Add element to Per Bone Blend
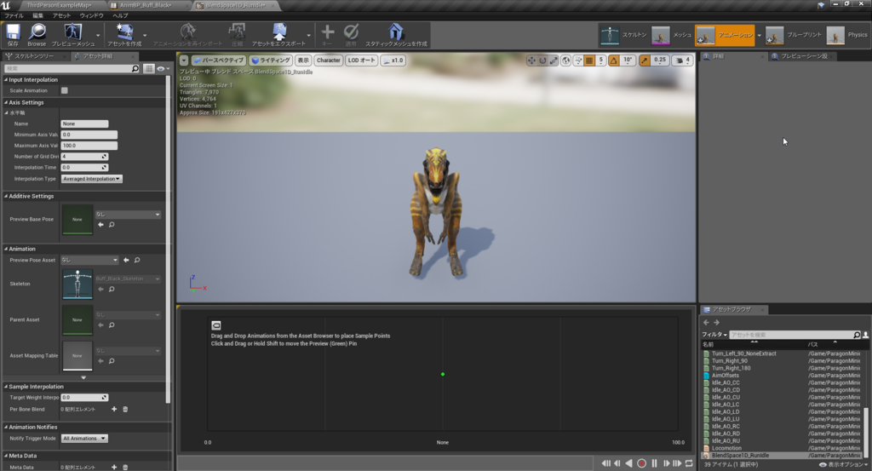Image resolution: width=872 pixels, height=471 pixels. click(114, 409)
